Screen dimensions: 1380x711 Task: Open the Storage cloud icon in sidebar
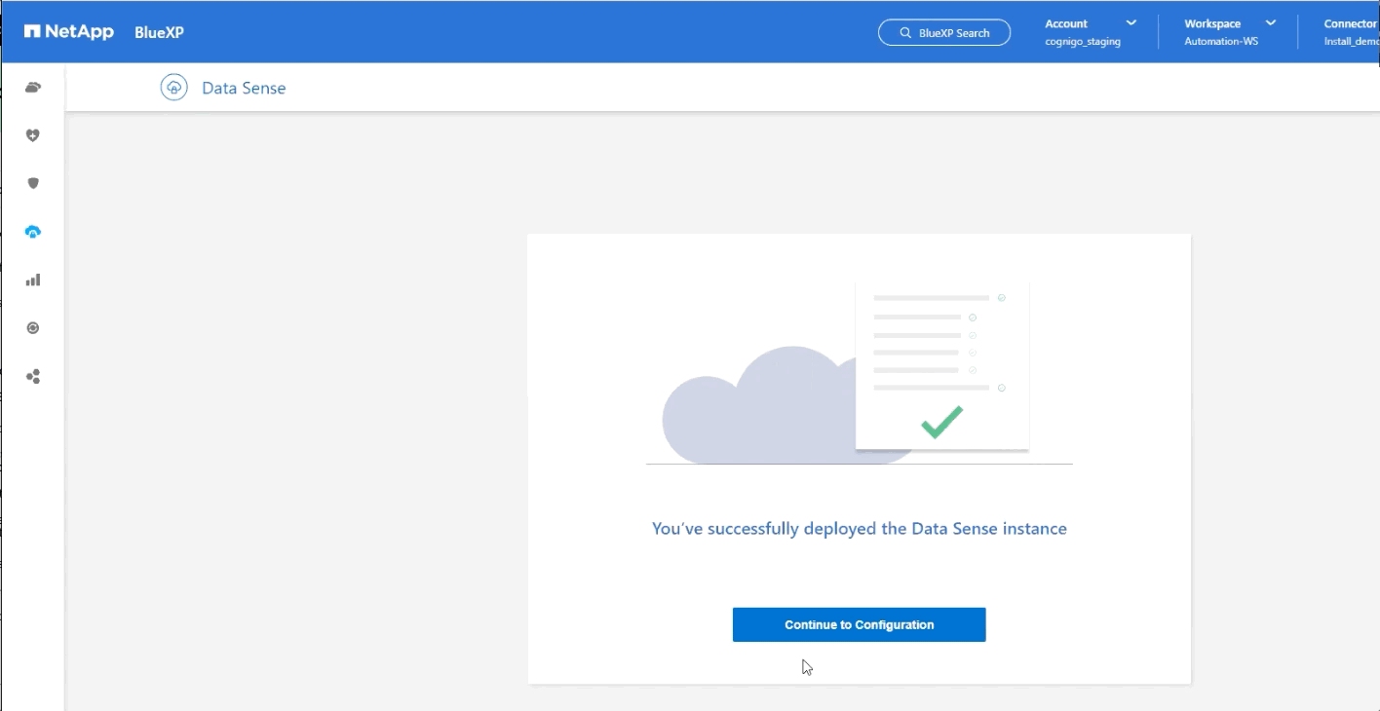(33, 88)
